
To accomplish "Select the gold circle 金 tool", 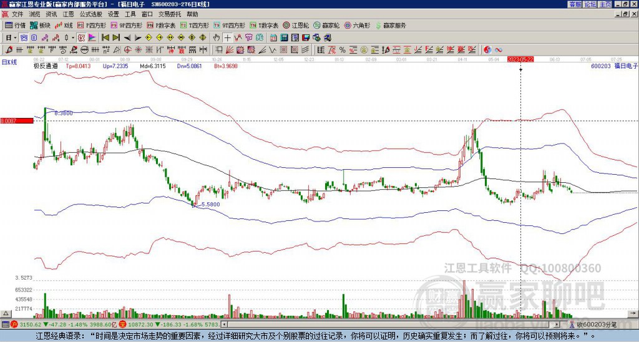I will 364,50.
